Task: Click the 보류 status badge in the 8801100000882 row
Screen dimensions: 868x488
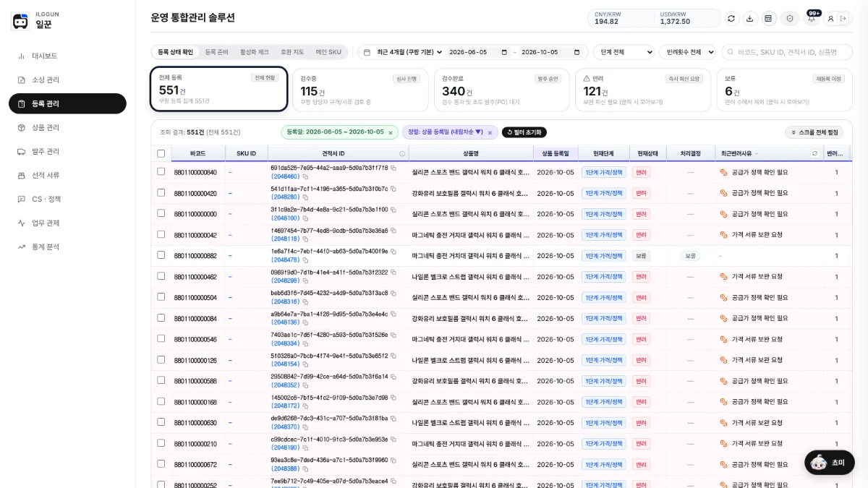Action: point(641,256)
